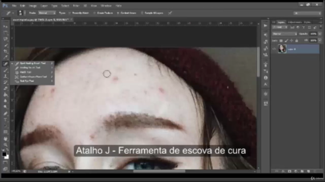Screen dimensions: 325x182
Task: Open the healing Mode dropdown
Action: coord(47,13)
